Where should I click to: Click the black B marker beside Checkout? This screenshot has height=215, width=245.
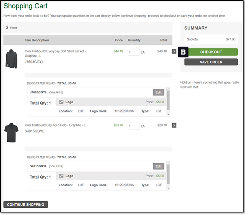pos(183,52)
